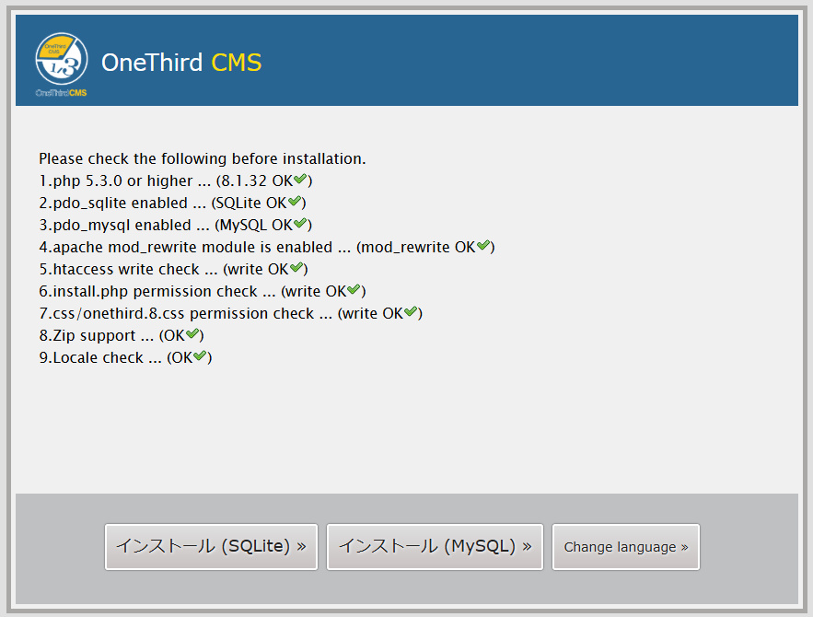Click the OneThird CMS header title
813x617 pixels.
tap(181, 63)
